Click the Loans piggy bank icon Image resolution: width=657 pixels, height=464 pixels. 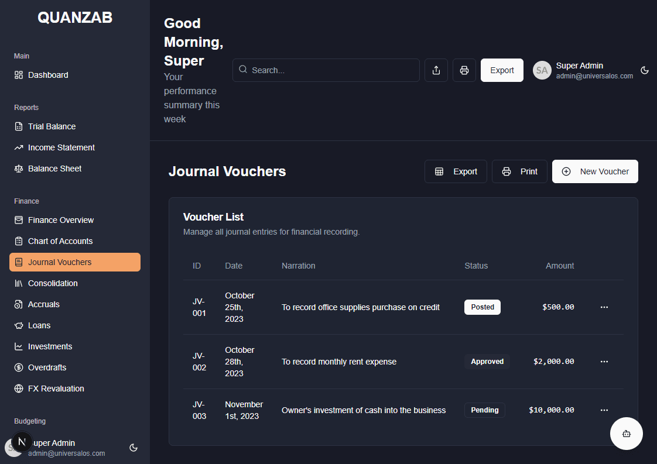18,325
